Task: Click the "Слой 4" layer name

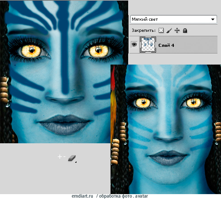Action: [x=166, y=46]
